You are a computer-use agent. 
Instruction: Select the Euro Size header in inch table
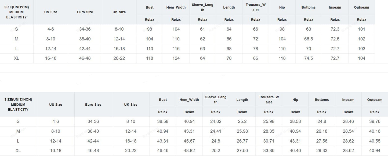click(93, 105)
